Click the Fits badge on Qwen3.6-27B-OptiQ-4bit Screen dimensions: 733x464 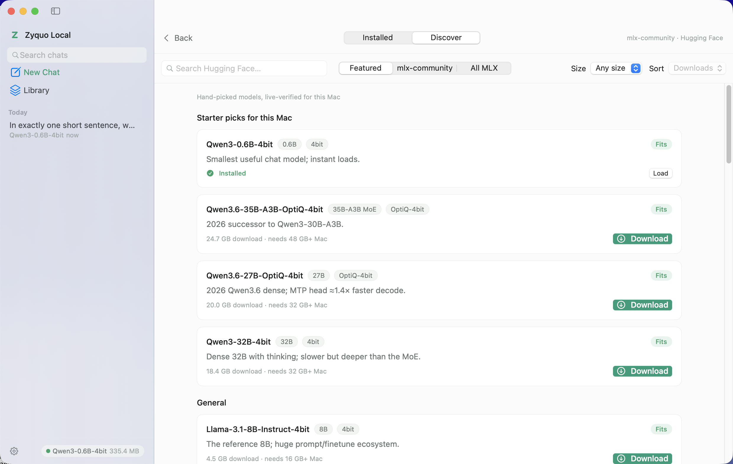click(x=661, y=275)
